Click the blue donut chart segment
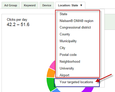 [56, 90]
